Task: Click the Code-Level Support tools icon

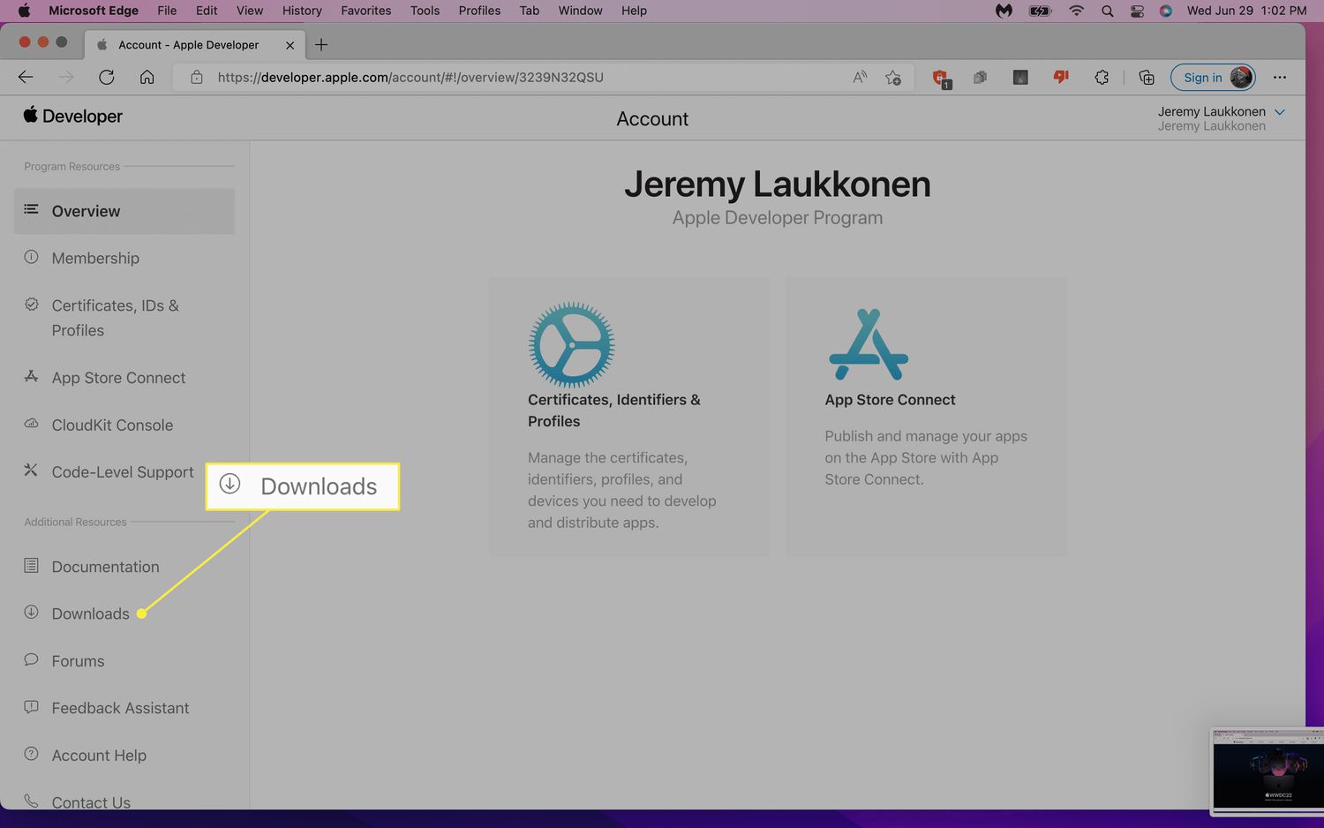Action: pyautogui.click(x=31, y=470)
